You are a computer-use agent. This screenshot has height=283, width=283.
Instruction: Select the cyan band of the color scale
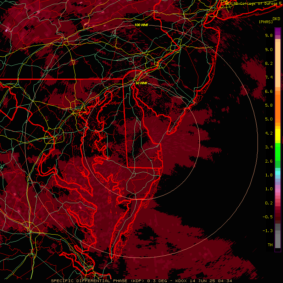[278, 173]
